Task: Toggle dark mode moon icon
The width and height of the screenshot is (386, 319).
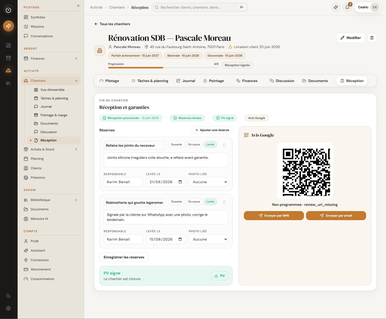Action: coord(9,296)
